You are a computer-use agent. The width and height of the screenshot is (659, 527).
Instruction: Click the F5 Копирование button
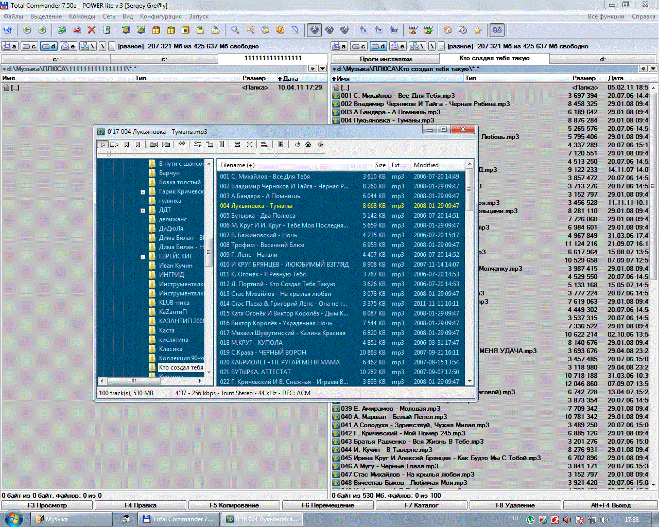(x=234, y=505)
